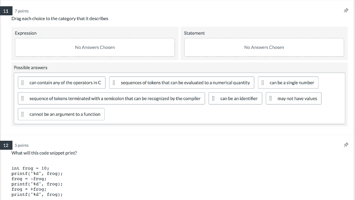Click question number 11 badge
The height and width of the screenshot is (200, 355).
tap(6, 11)
